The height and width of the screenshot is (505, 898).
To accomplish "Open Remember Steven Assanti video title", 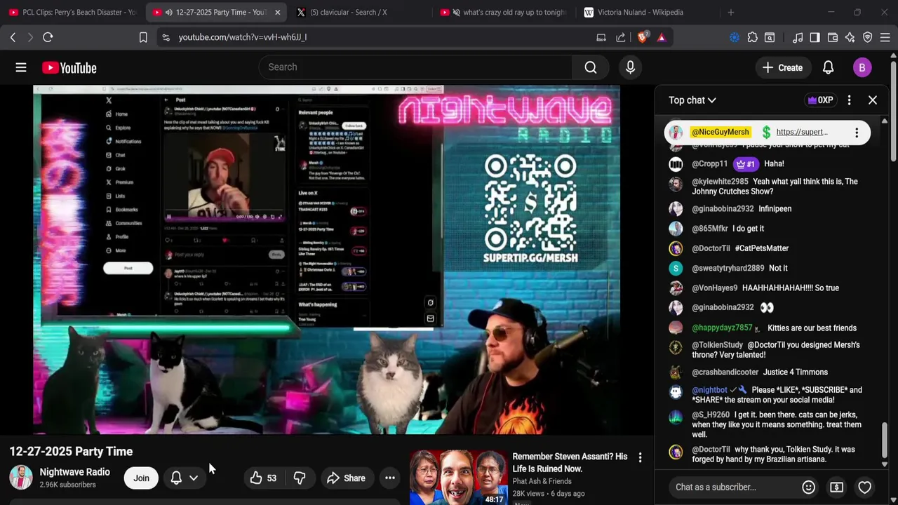I will tap(570, 462).
